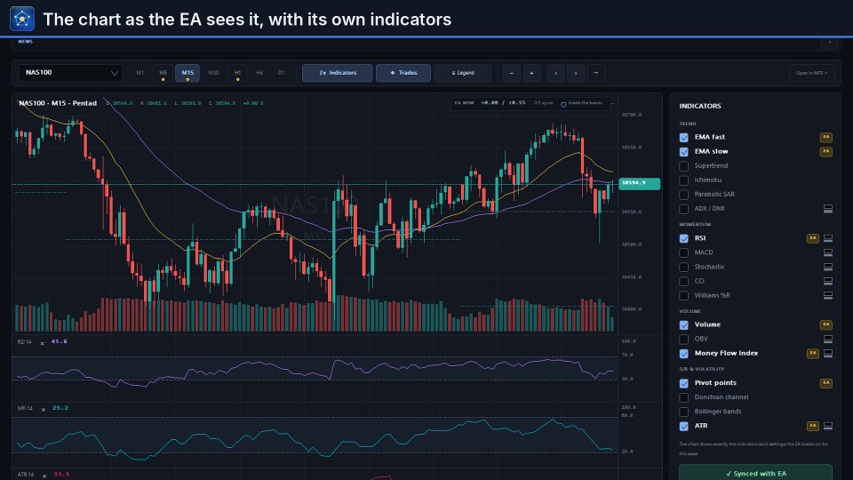Enable the Donchian channel checkbox

pos(684,398)
